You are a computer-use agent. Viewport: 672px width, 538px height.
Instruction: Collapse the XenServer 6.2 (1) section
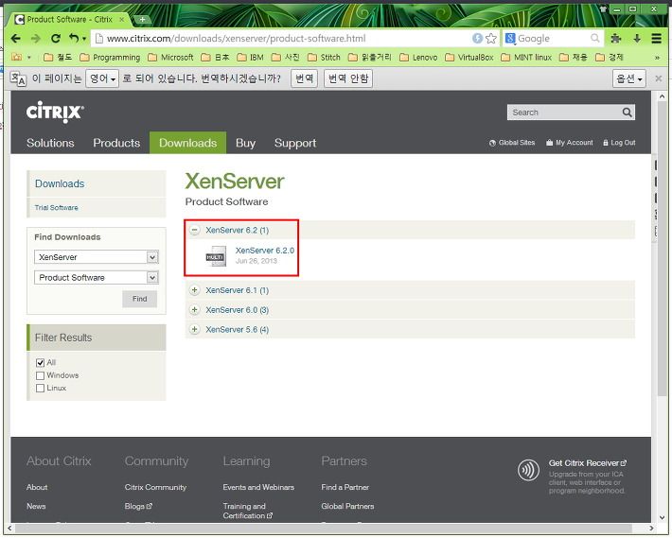tap(195, 230)
